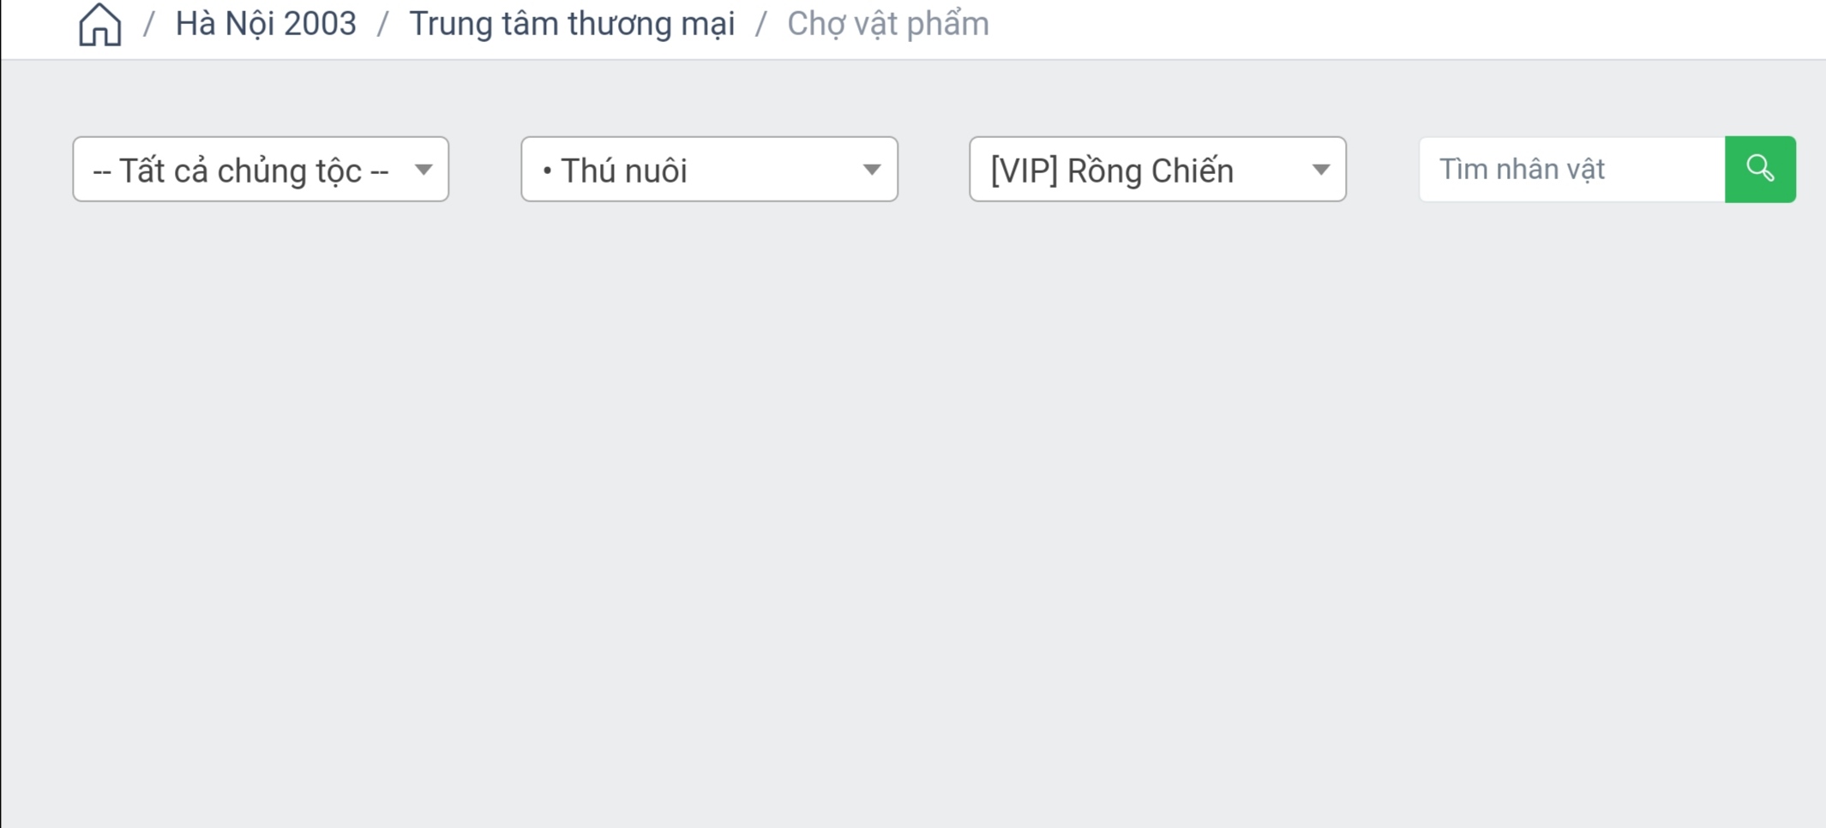
Task: Click inside the character name search box
Action: (1571, 170)
